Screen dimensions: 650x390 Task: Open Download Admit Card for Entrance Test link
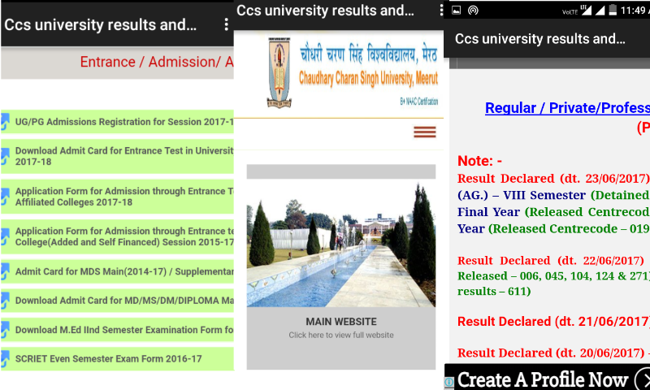(117, 156)
